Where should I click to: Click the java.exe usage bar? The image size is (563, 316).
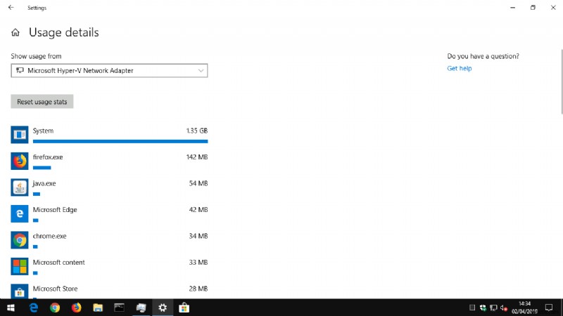pos(37,195)
